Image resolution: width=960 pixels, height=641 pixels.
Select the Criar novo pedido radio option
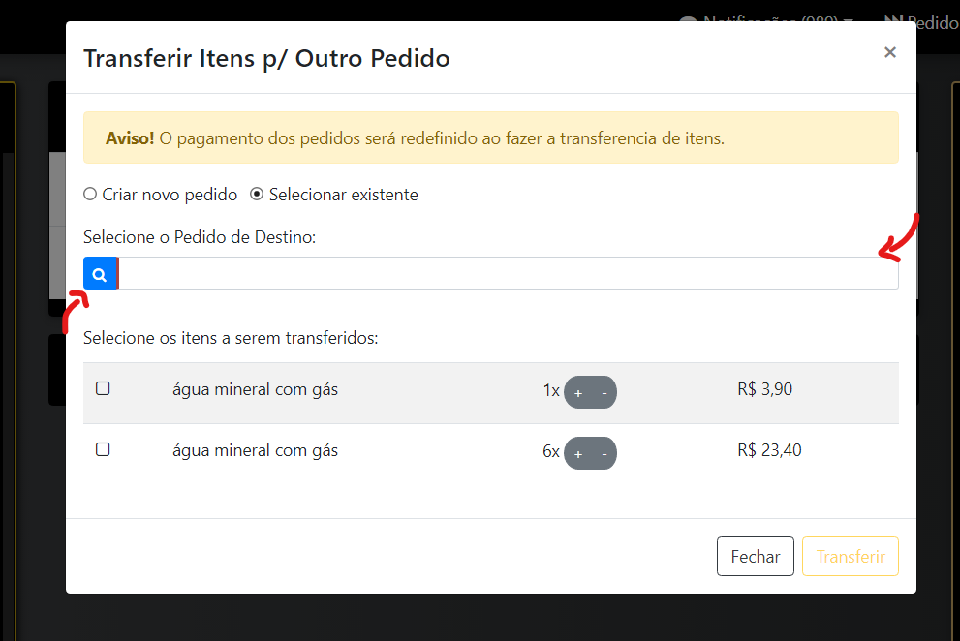pyautogui.click(x=91, y=195)
